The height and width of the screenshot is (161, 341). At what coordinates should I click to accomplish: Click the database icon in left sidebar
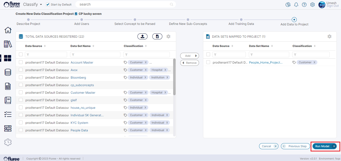(8, 72)
